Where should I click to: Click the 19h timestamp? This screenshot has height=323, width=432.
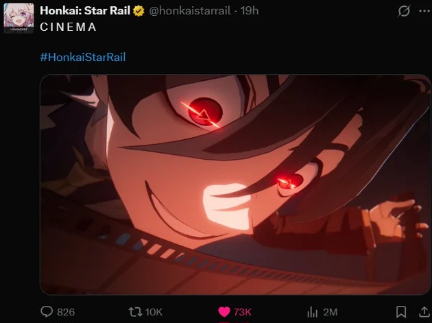[x=250, y=11]
